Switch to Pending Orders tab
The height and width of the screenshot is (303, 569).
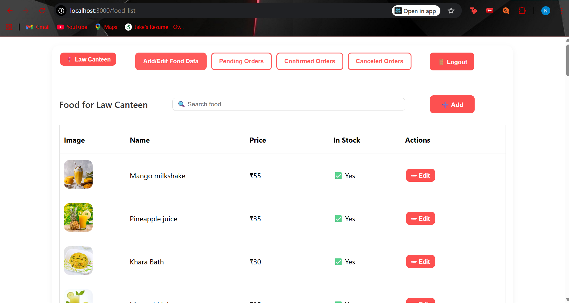pos(241,61)
